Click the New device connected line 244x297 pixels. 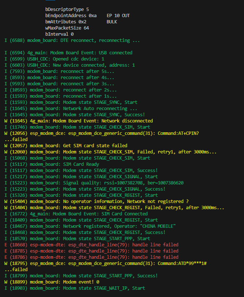[69, 65]
